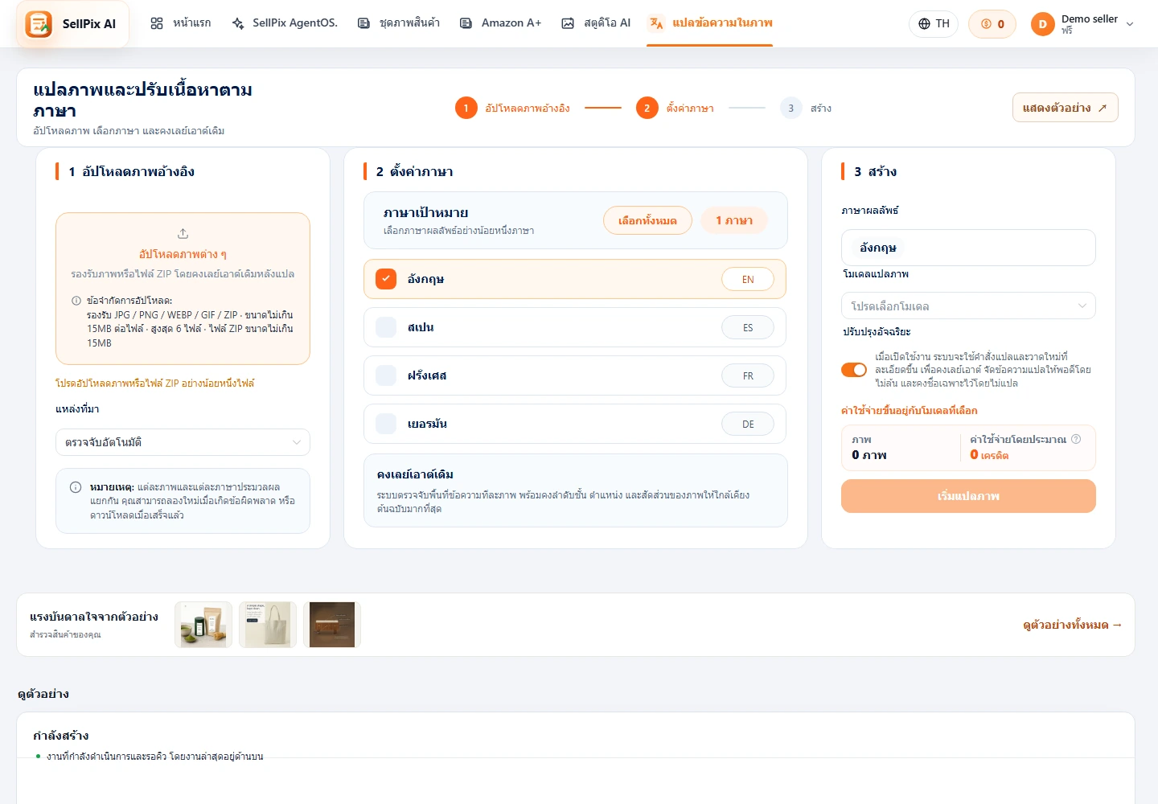1158x804 pixels.
Task: Click the translate icon beside แปลข้อความในภาพ
Action: click(x=656, y=23)
